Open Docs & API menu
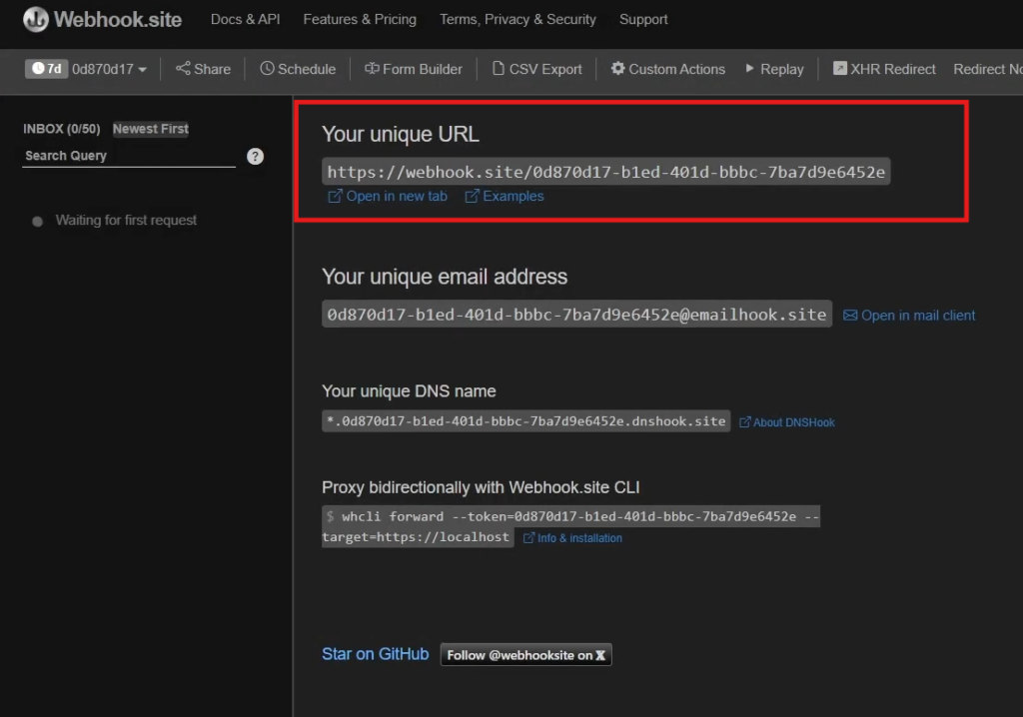Screen dimensions: 1023x717 pos(245,19)
